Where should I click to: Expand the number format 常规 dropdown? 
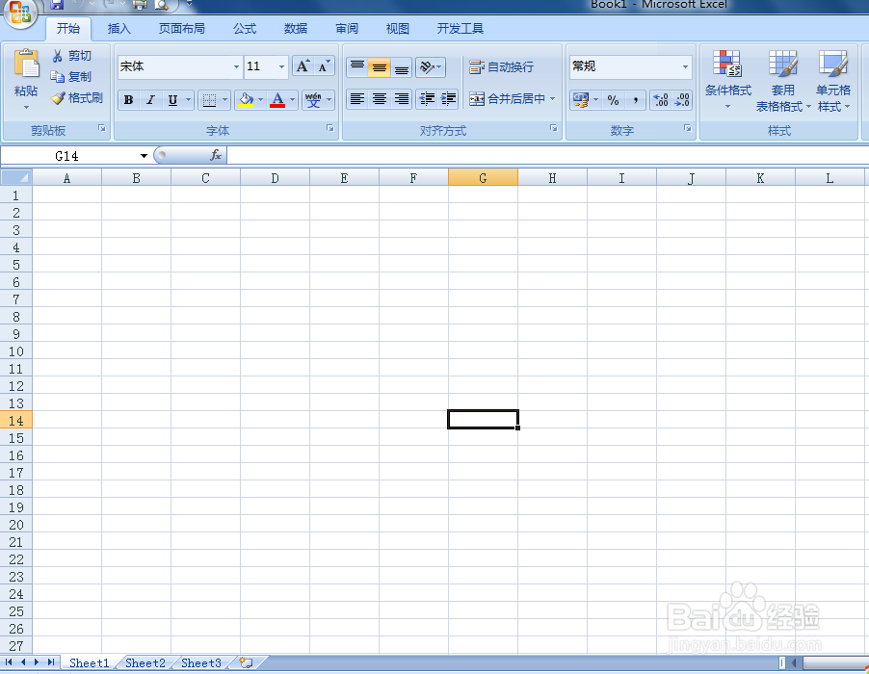686,66
